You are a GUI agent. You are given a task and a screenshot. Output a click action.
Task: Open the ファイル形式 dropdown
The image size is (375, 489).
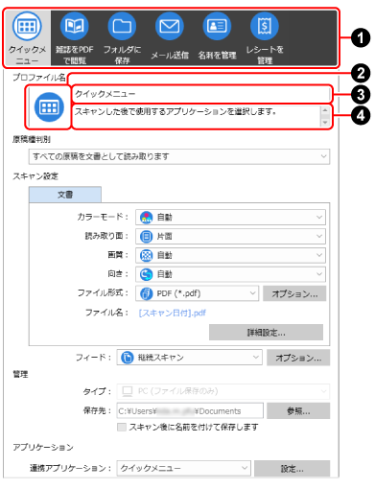point(198,293)
